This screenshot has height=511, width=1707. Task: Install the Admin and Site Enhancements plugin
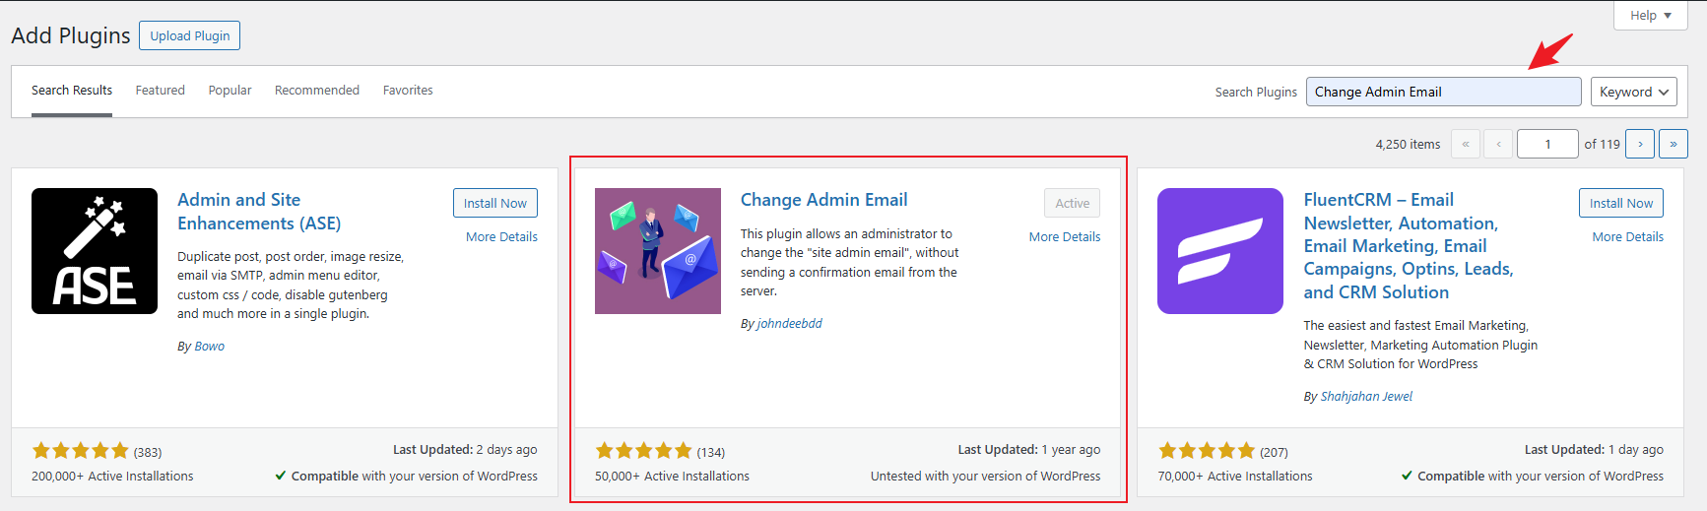(495, 203)
